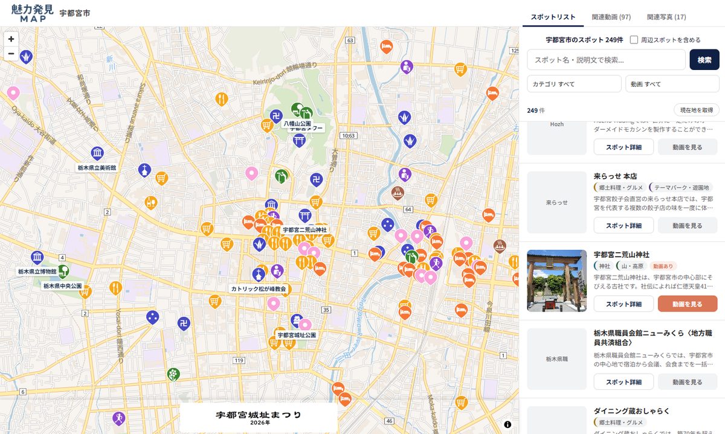Open the 動画 すべて dropdown

(x=672, y=84)
